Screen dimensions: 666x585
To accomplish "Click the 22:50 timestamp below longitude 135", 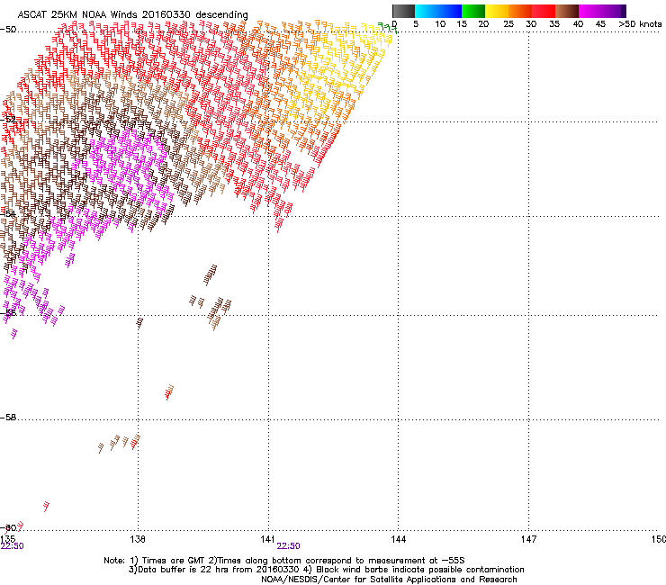I will click(13, 546).
